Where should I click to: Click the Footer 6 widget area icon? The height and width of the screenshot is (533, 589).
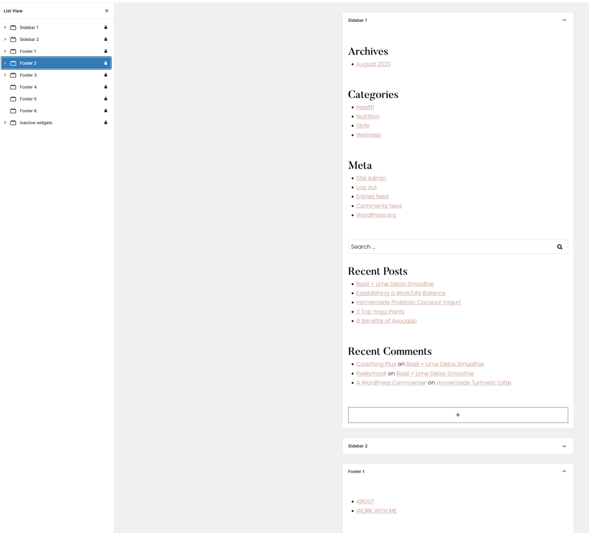coord(13,111)
